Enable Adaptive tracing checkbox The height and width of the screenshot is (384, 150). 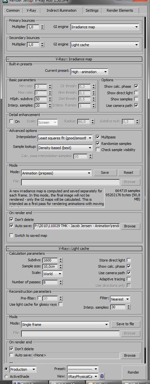(x=129, y=279)
